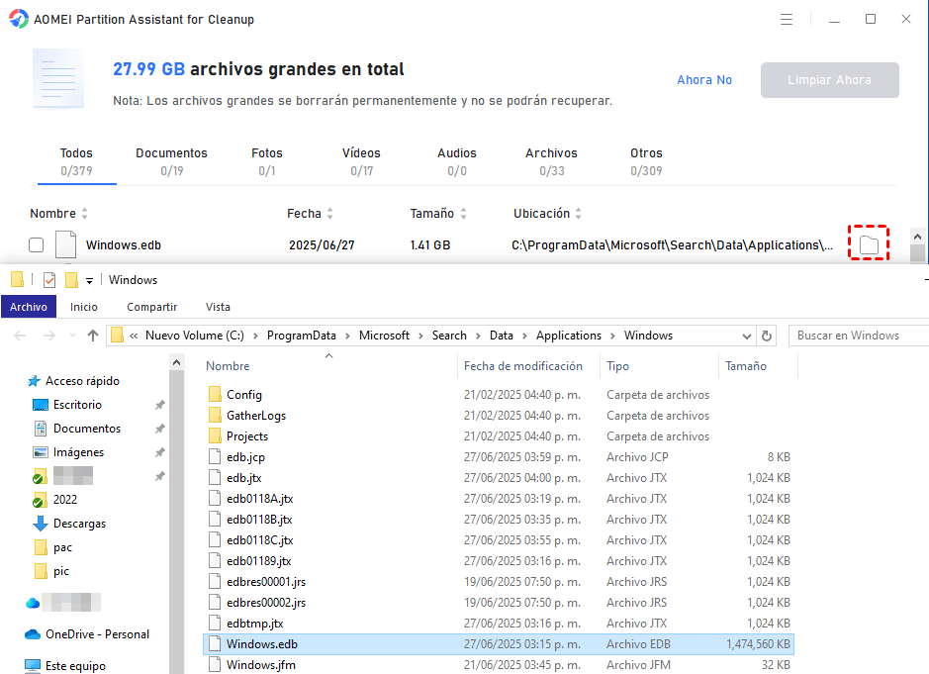Image resolution: width=929 pixels, height=674 pixels.
Task: Click the Ahora No link
Action: coord(703,80)
